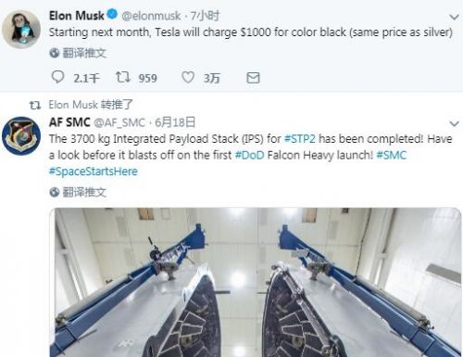Click the Elon Musk retweeted label
463x357 pixels.
91,105
